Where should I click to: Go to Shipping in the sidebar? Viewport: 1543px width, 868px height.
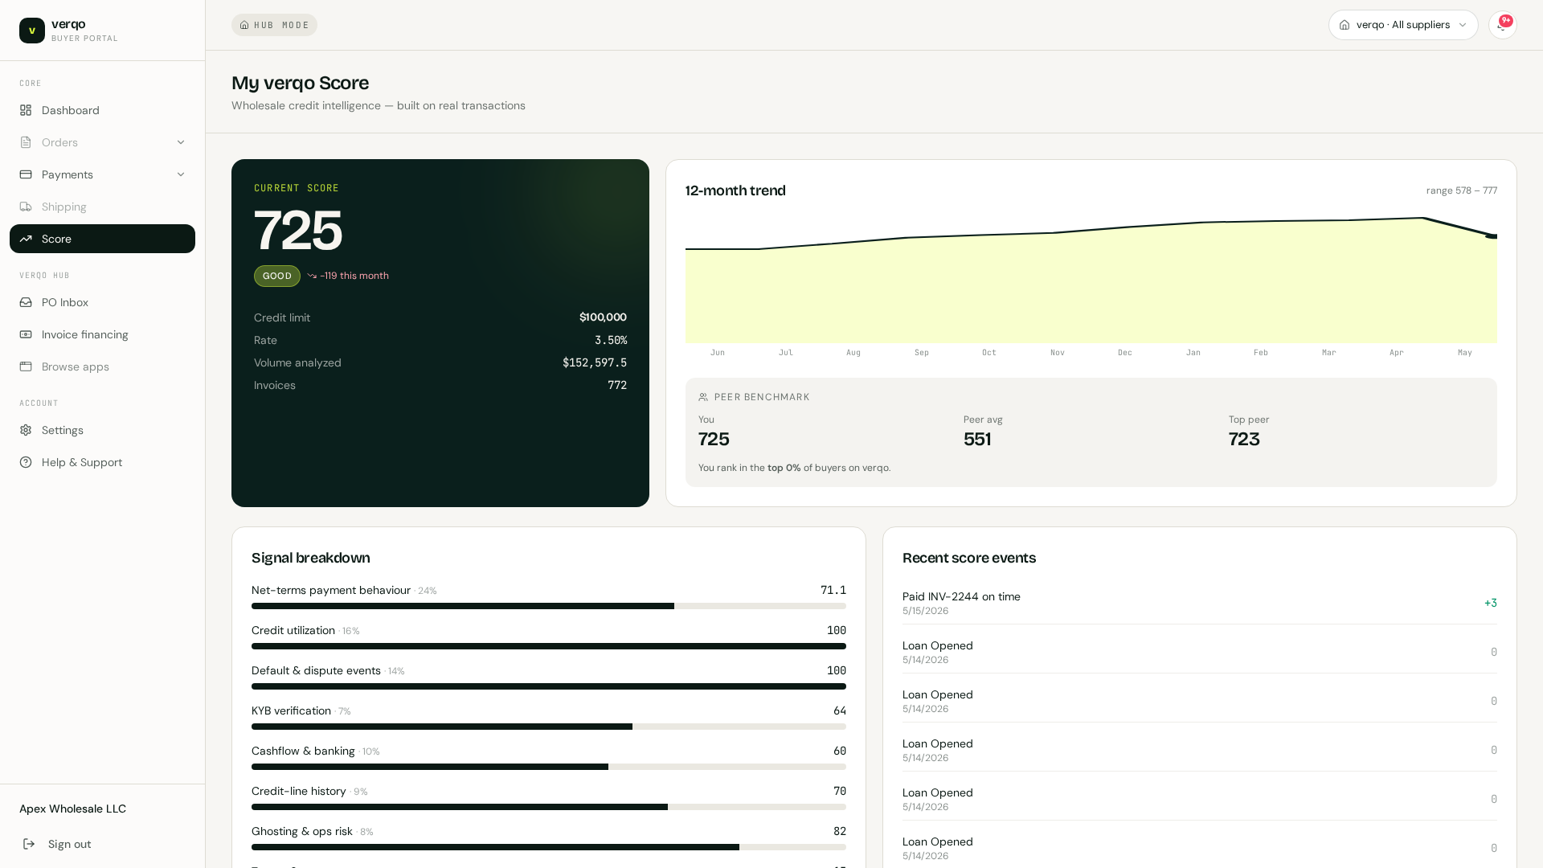[102, 207]
